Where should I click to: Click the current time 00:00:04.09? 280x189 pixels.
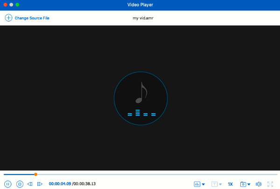coord(60,184)
